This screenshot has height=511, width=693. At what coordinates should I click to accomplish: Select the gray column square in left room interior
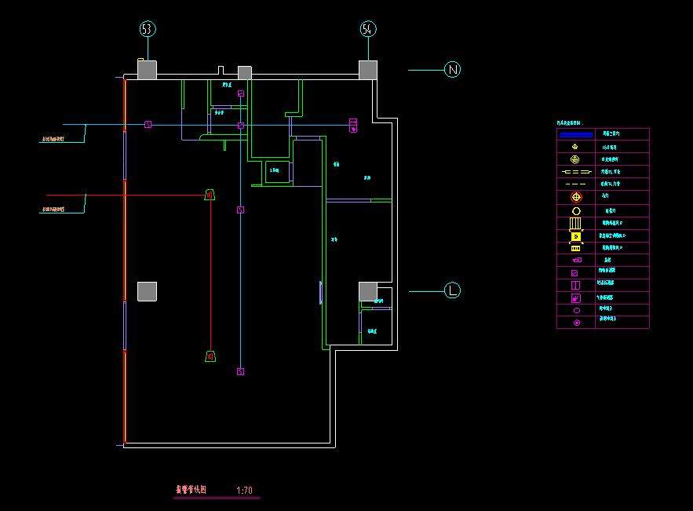[x=147, y=291]
